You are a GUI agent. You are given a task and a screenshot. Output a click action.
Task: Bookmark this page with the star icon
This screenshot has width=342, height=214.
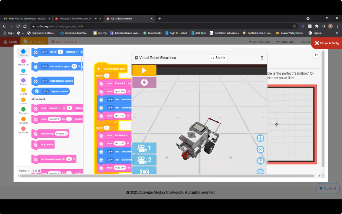click(295, 26)
